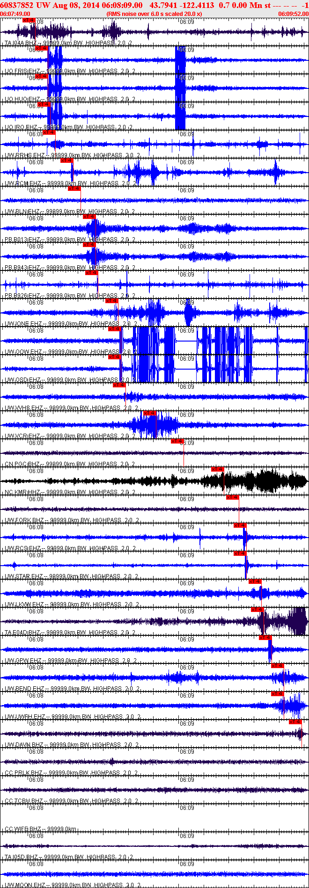Click the red pick flag on UW.DAVN trace
This screenshot has height=888, width=309.
(295, 722)
